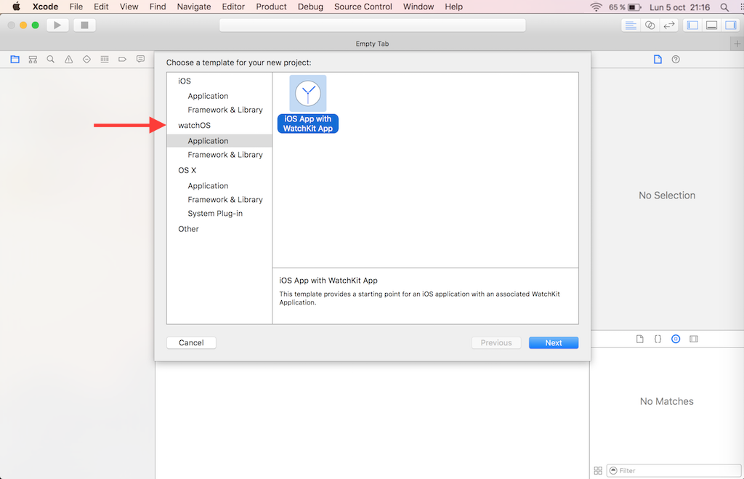This screenshot has height=479, width=744.
Task: Click the Stop button in toolbar
Action: [84, 25]
